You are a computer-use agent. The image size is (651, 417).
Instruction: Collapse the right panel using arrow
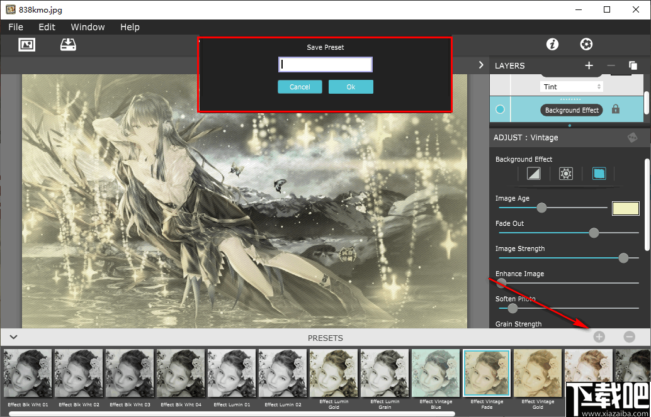pos(481,65)
